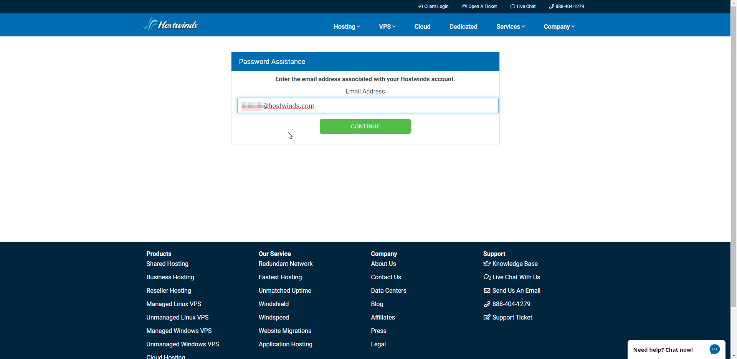Expand the Company menu
The width and height of the screenshot is (737, 359).
[x=559, y=26]
